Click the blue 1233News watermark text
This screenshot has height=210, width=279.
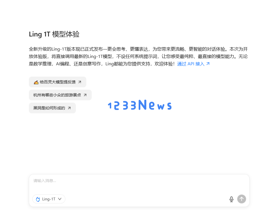[x=140, y=105]
